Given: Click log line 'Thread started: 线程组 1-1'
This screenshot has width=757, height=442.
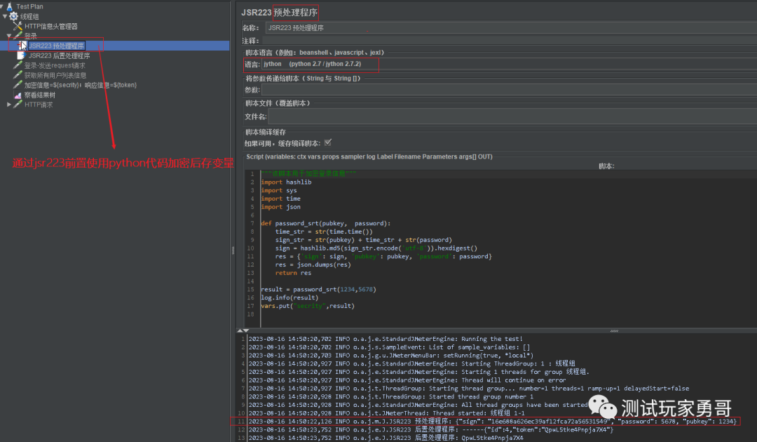Looking at the screenshot, I should pyautogui.click(x=386, y=413).
